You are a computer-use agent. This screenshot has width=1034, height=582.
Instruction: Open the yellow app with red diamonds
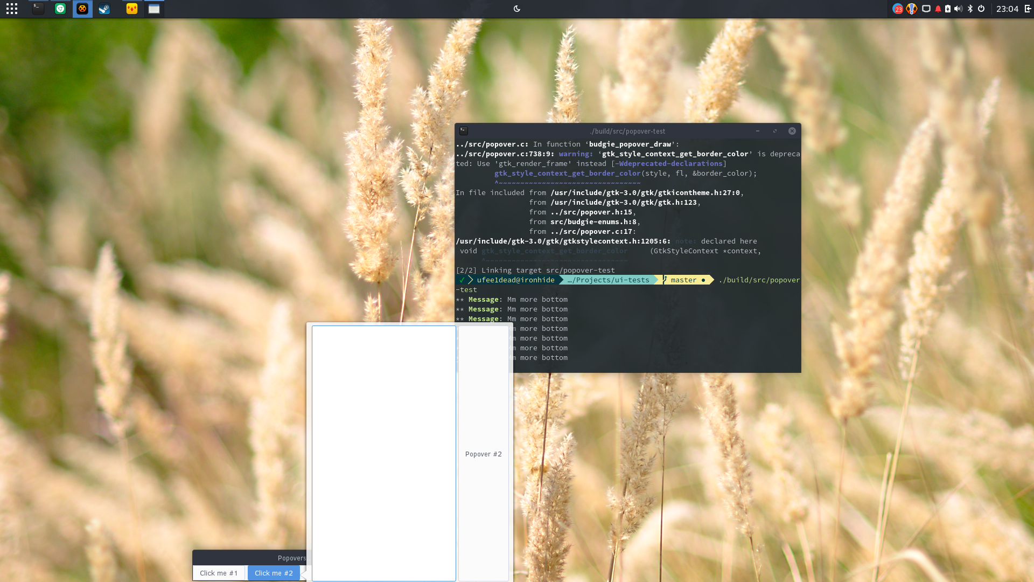132,9
